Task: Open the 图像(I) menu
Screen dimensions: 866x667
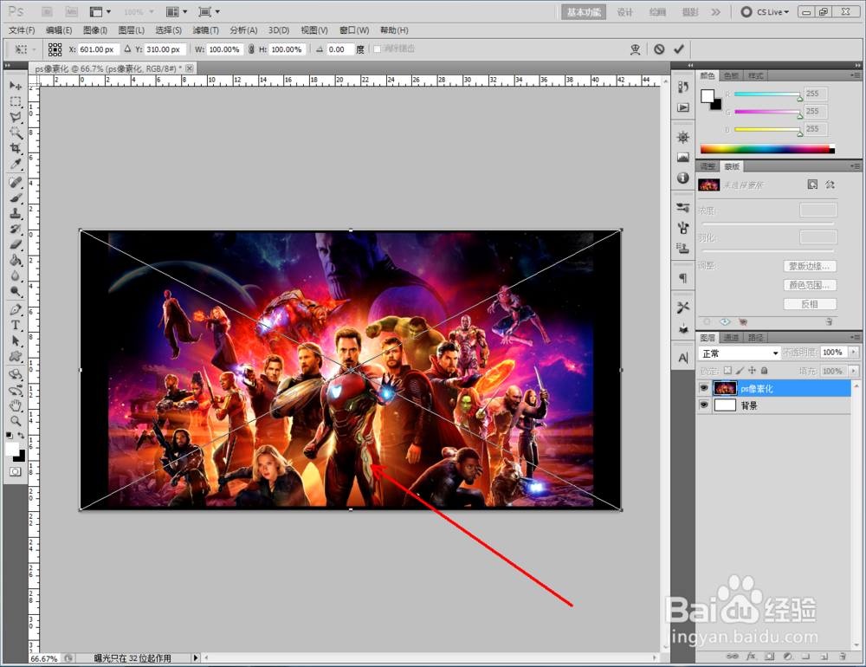Action: [95, 30]
